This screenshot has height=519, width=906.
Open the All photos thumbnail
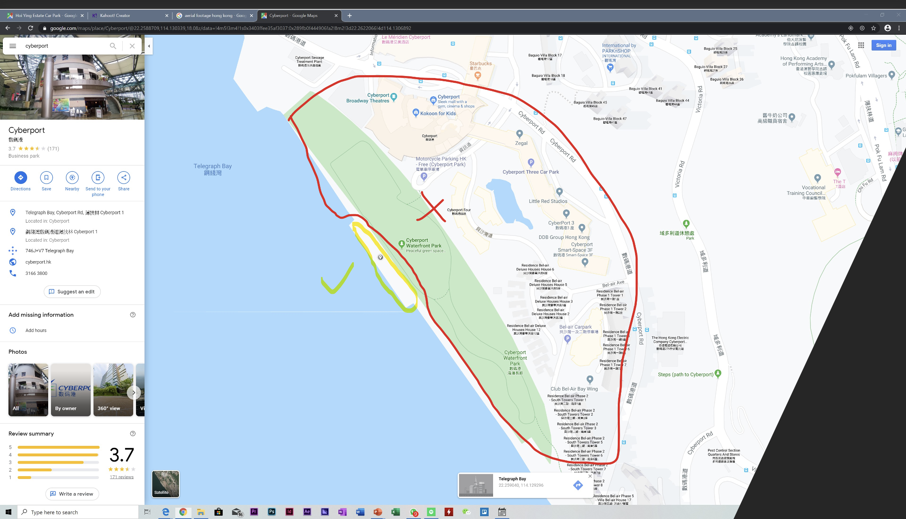point(28,390)
